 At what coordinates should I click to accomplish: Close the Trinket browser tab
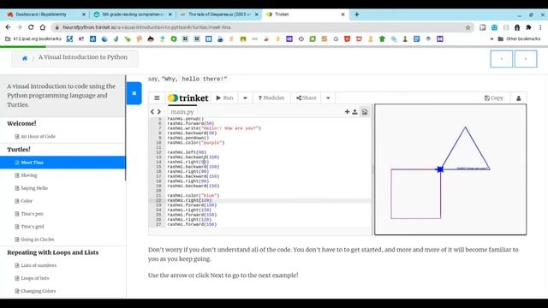[x=342, y=15]
